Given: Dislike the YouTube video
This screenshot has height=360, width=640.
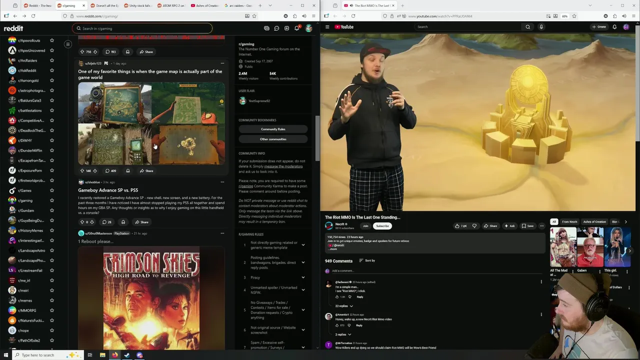Looking at the screenshot, I should (474, 226).
